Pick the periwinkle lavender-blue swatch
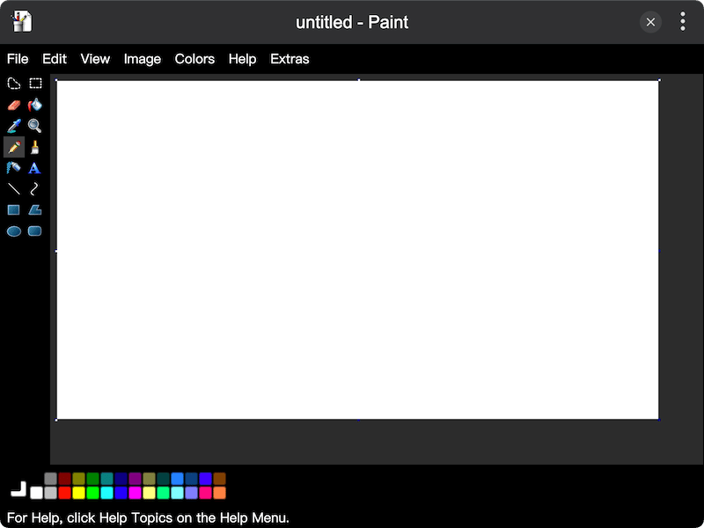The width and height of the screenshot is (704, 528). click(191, 493)
